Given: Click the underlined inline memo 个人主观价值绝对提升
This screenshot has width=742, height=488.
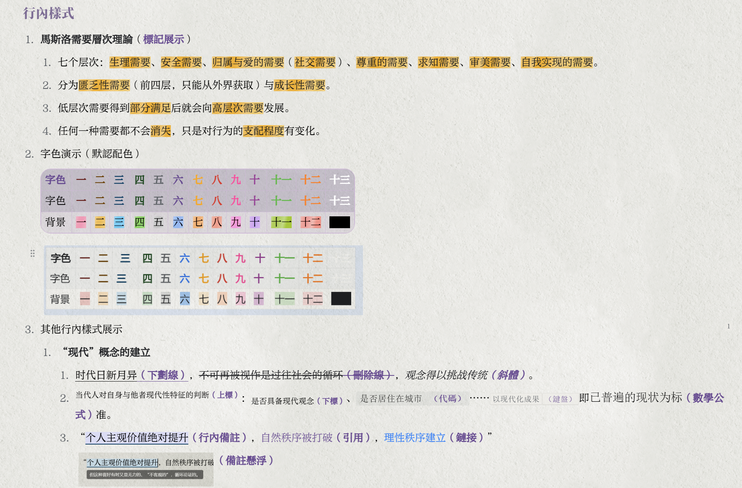Looking at the screenshot, I should (137, 438).
